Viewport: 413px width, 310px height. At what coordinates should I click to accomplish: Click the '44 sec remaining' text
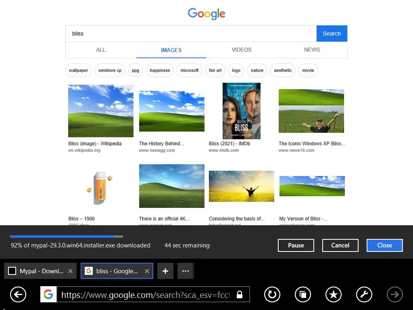point(187,245)
